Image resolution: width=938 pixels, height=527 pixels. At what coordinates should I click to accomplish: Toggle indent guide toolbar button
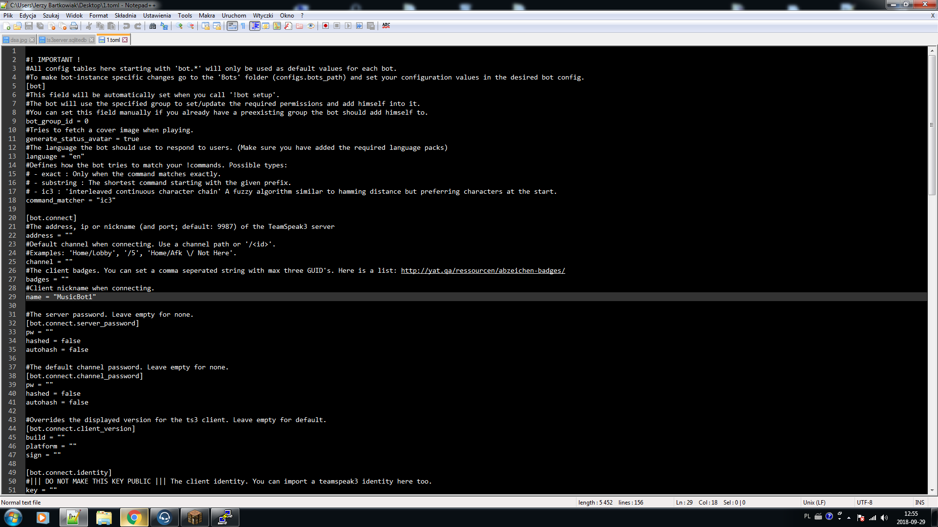tap(255, 26)
